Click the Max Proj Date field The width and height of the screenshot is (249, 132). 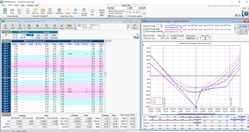pyautogui.click(x=149, y=38)
